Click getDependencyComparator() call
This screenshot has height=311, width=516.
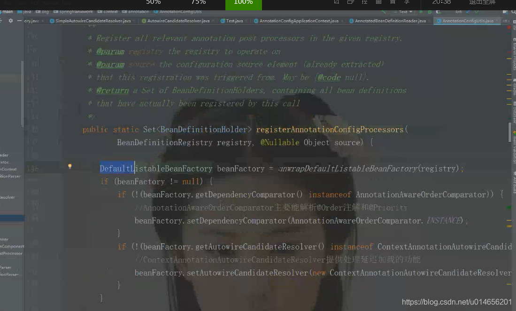[249, 195]
